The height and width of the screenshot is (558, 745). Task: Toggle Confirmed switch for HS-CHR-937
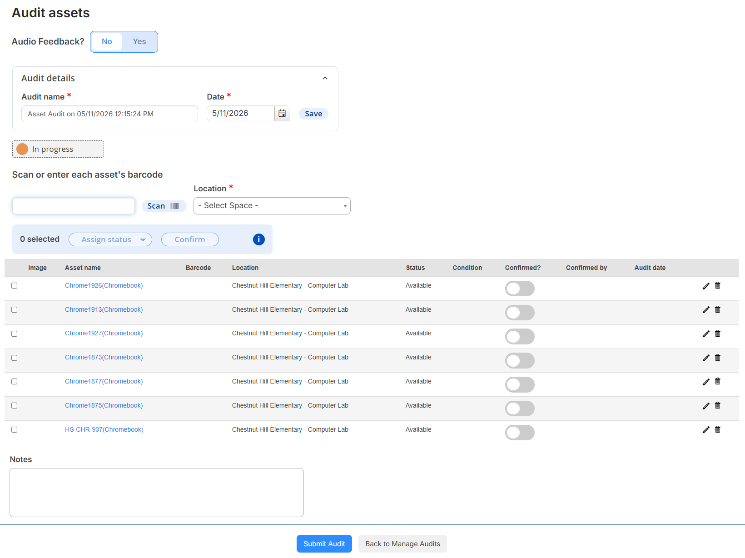520,433
